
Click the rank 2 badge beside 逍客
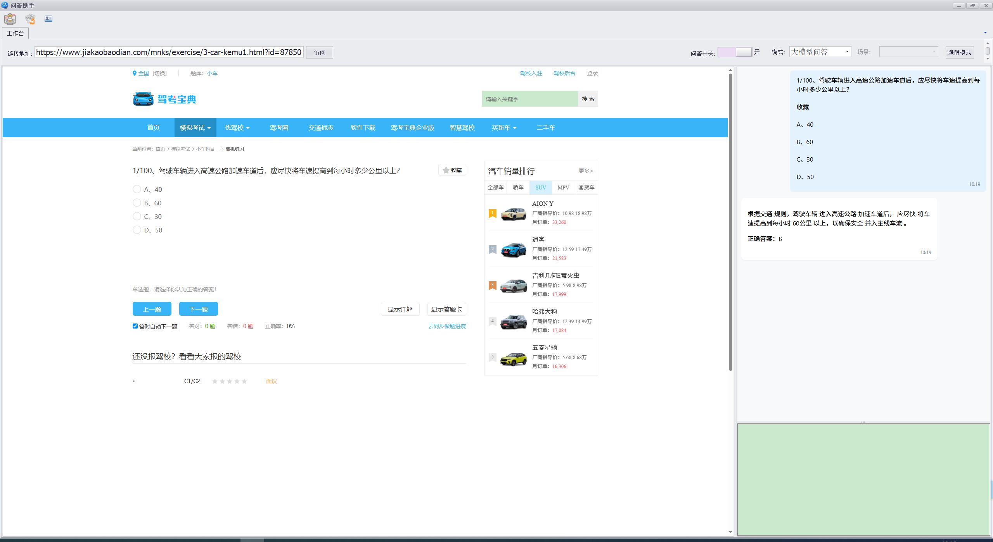point(492,249)
